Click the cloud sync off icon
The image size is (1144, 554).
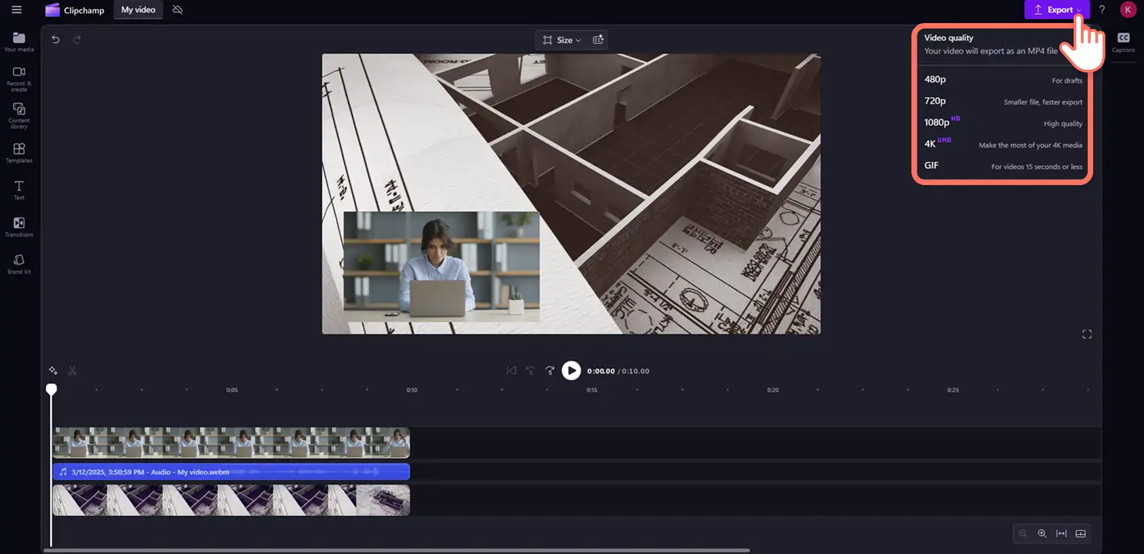tap(178, 9)
